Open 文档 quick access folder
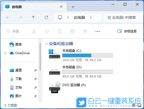The image size is (144, 109). tap(16, 88)
